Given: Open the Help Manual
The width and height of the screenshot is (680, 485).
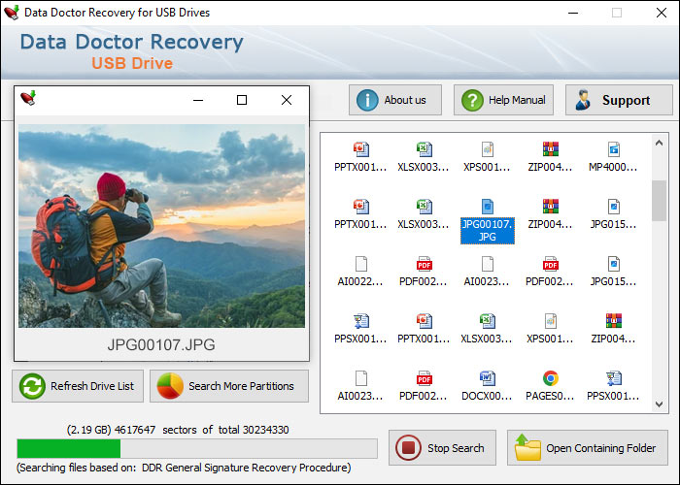Looking at the screenshot, I should (x=503, y=100).
